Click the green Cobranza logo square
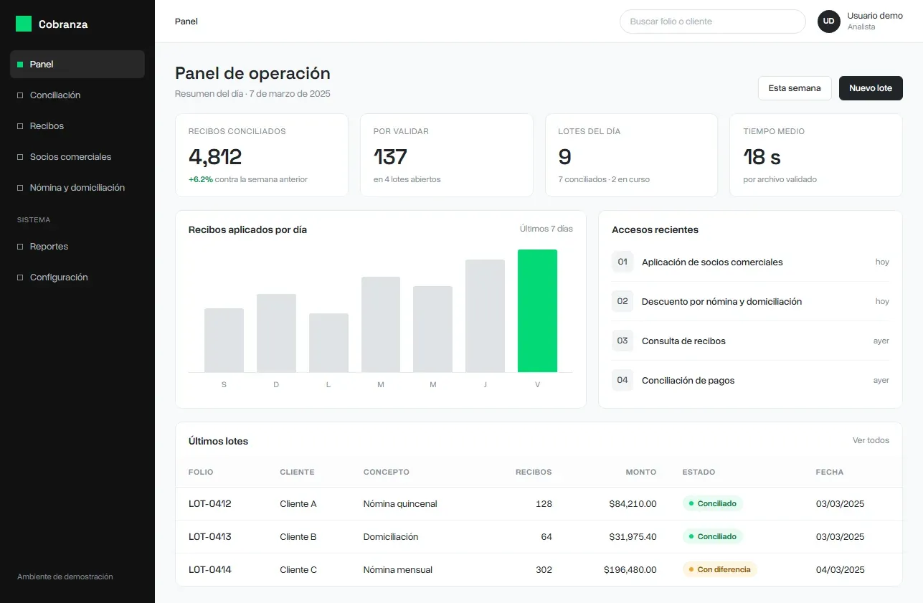Image resolution: width=923 pixels, height=603 pixels. 24,24
